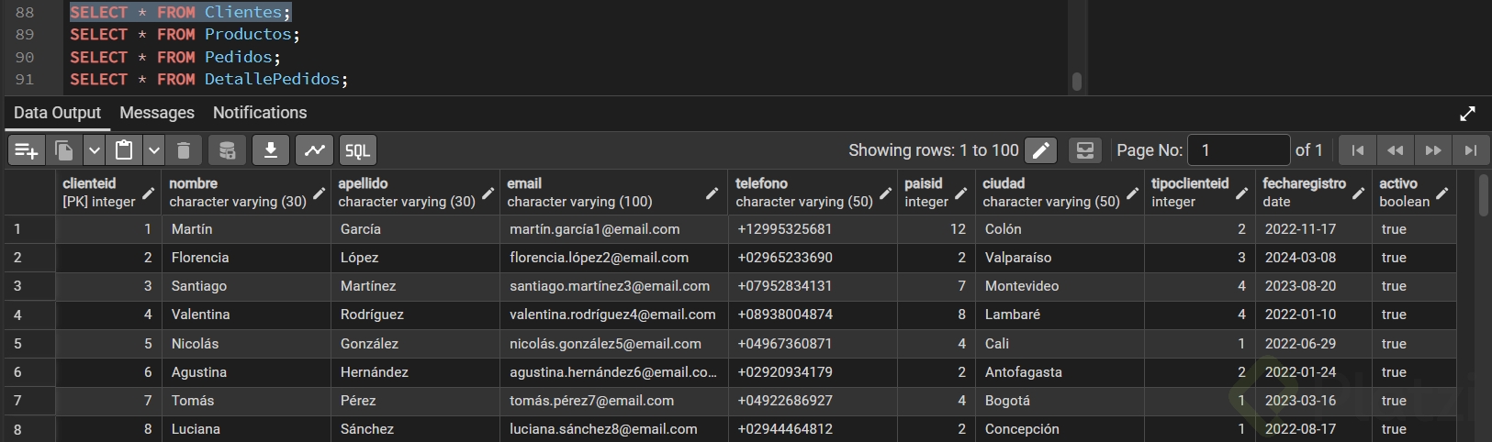
Task: Expand the copy options dropdown arrow
Action: [94, 150]
